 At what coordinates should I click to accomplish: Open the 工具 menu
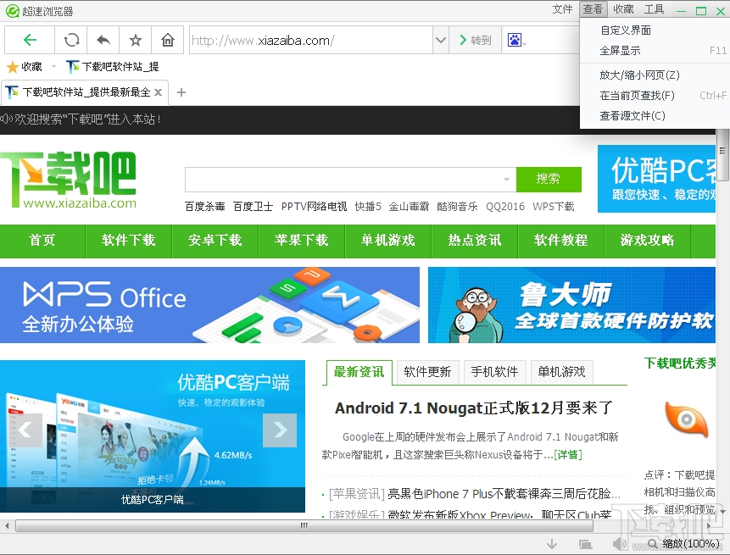[x=654, y=9]
